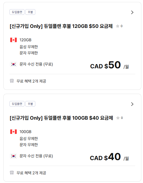The width and height of the screenshot is (143, 183).
Task: Click the CAD $50 /월 price
Action: point(109,65)
